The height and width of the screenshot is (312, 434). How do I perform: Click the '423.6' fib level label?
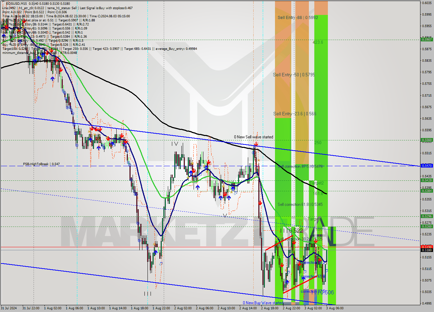pyautogui.click(x=318, y=42)
